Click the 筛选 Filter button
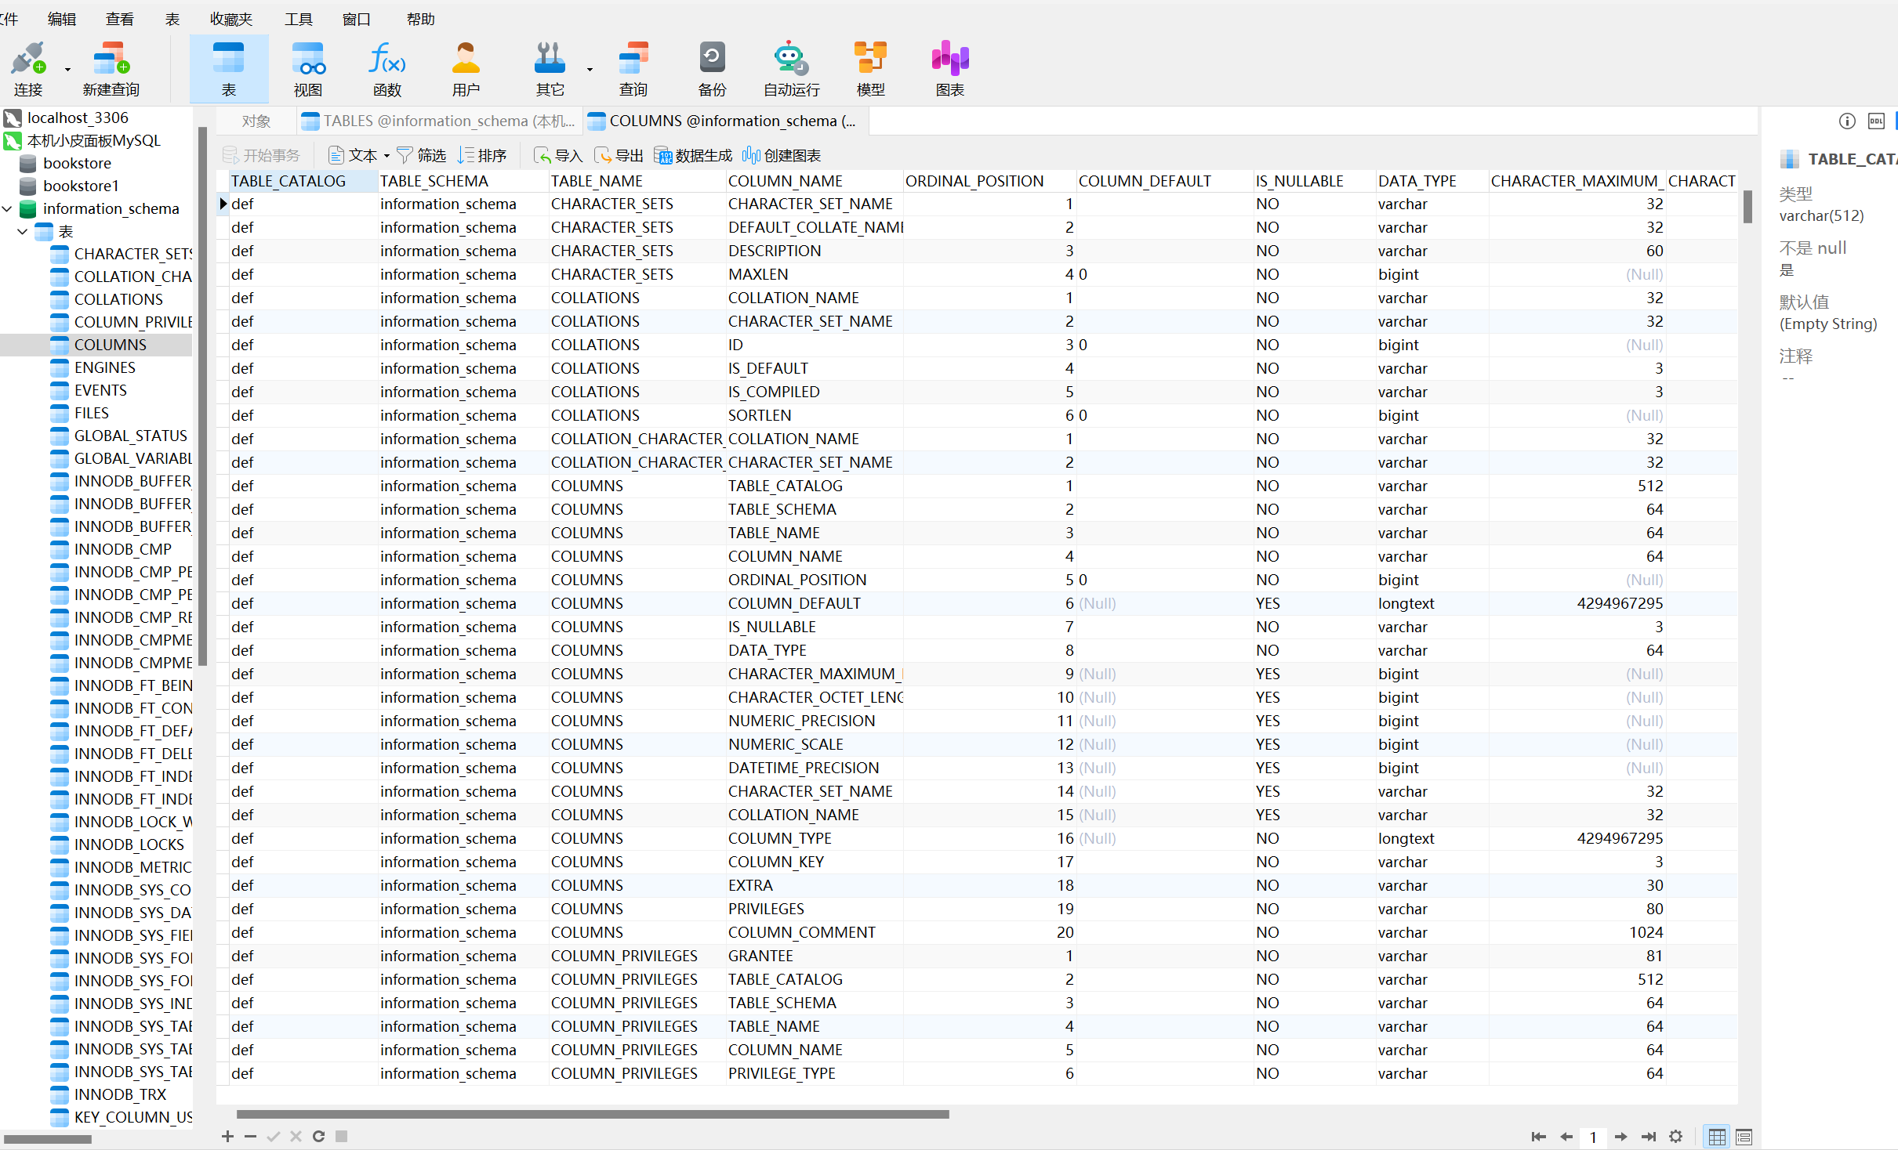This screenshot has height=1150, width=1898. coord(422,156)
